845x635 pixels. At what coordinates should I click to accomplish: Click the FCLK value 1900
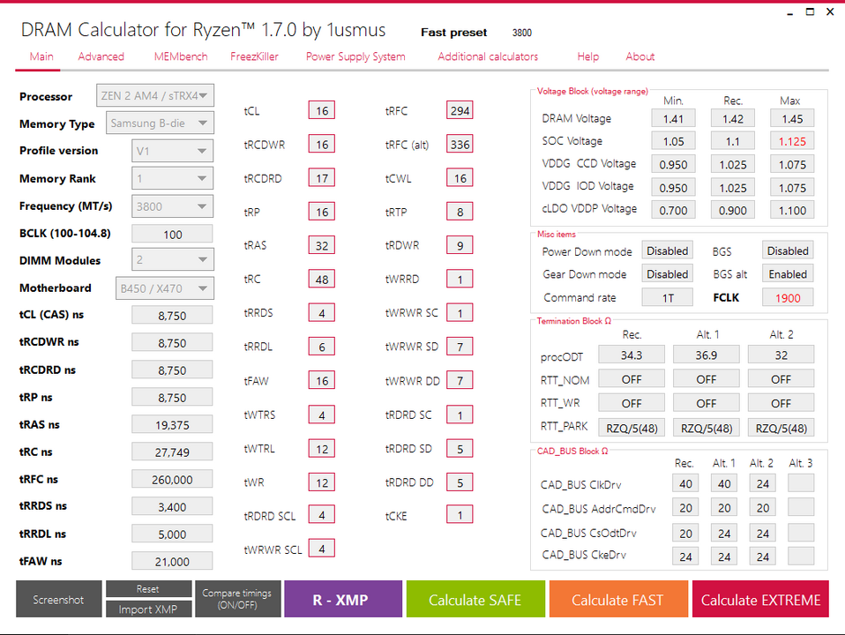(x=788, y=297)
